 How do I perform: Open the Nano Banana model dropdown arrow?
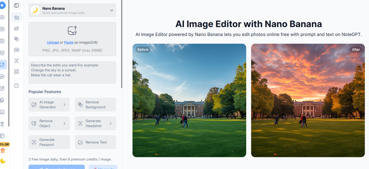click(x=112, y=10)
